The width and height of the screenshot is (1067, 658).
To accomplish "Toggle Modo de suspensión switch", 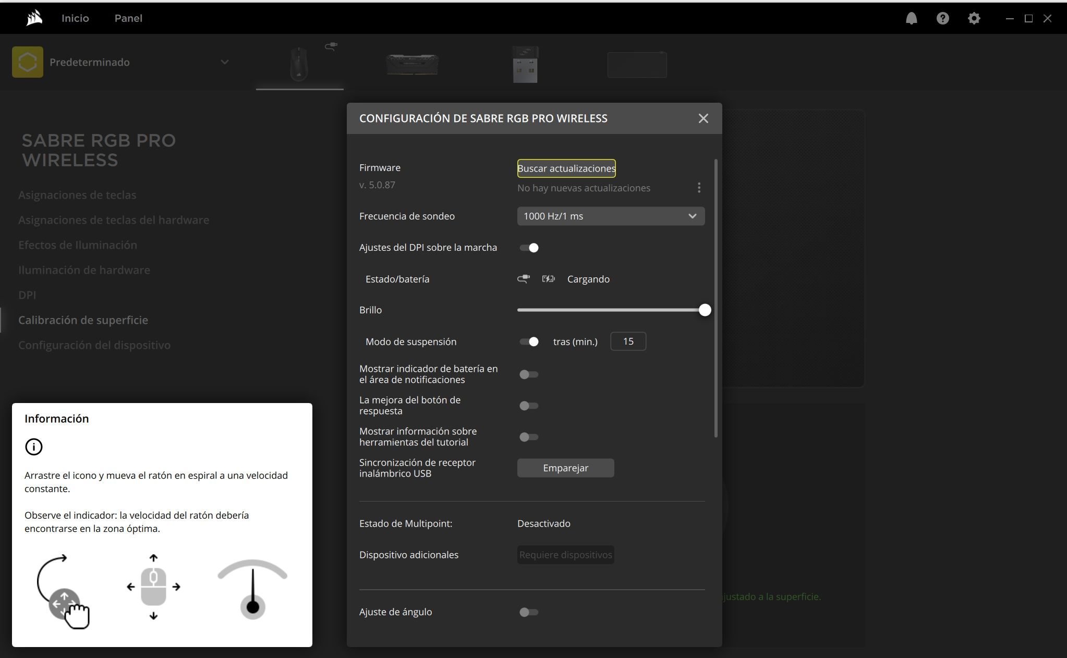I will click(529, 342).
